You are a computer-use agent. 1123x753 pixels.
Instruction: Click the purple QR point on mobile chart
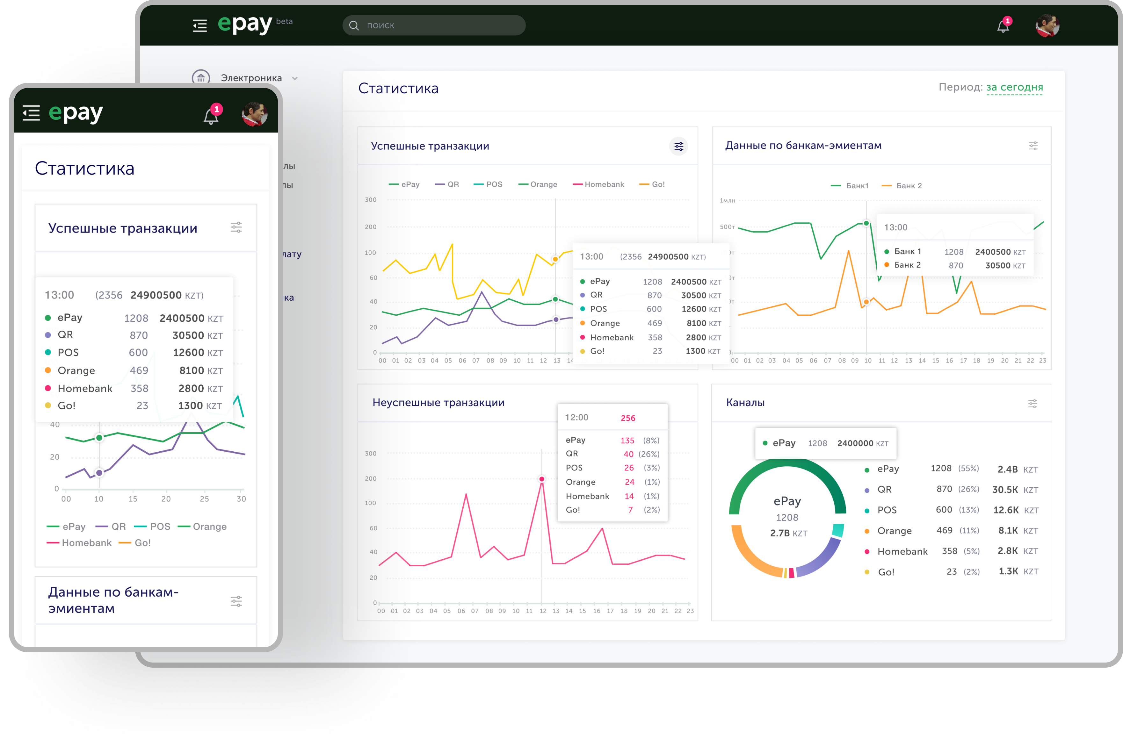click(99, 473)
